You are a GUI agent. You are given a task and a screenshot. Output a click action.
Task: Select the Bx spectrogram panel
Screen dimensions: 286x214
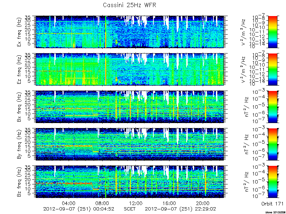pyautogui.click(x=130, y=107)
